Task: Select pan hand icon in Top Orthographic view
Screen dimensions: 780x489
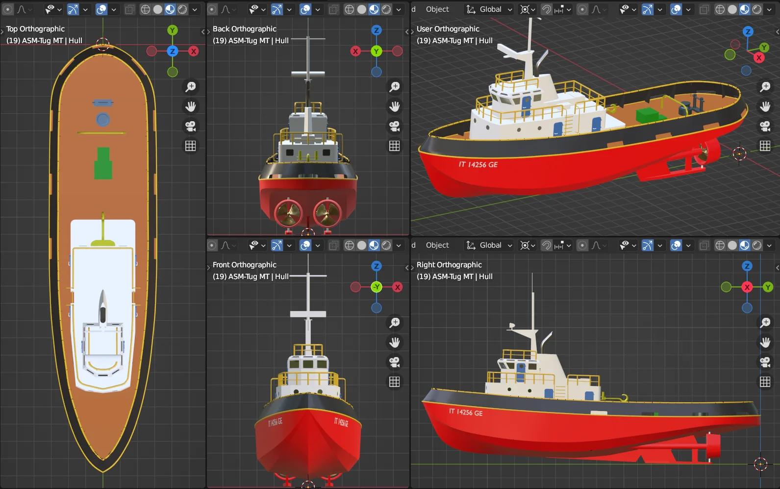Action: click(190, 106)
